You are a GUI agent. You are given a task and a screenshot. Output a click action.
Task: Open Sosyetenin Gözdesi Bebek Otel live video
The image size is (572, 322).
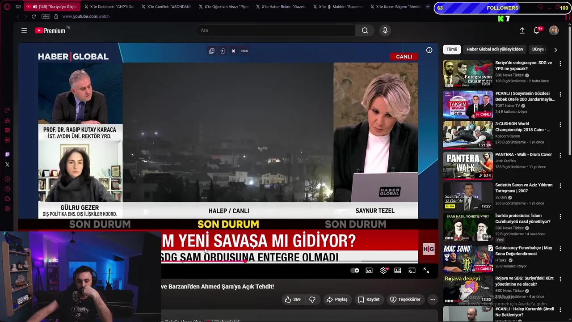(468, 105)
